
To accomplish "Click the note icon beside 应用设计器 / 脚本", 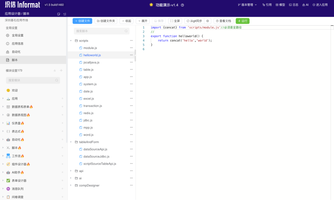I will coord(58,14).
